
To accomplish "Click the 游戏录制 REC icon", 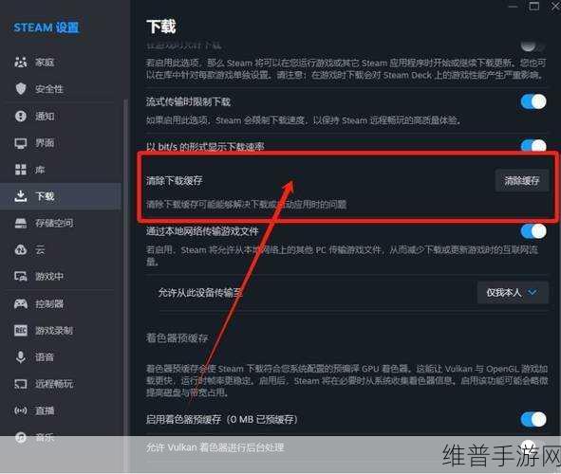I will tap(21, 330).
